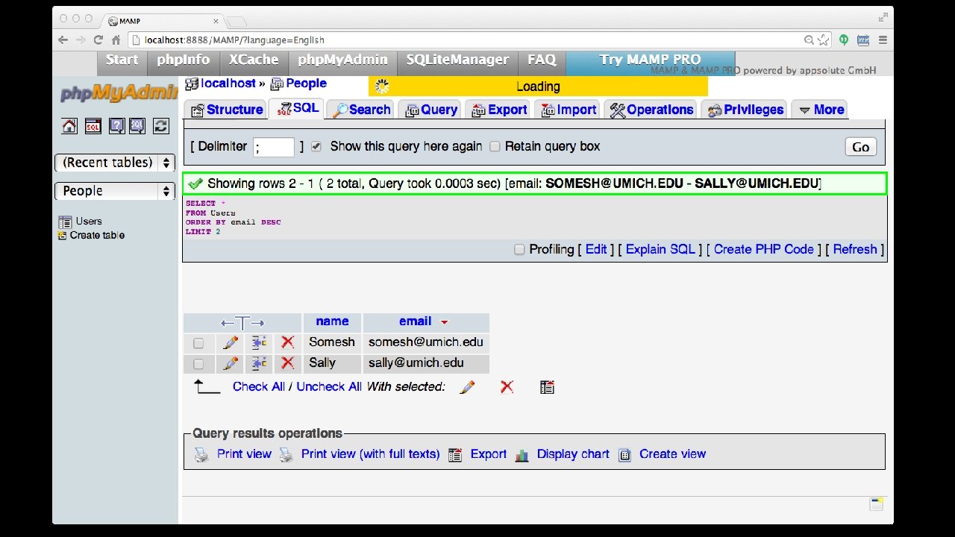Click the Create table icon in the sidebar
The width and height of the screenshot is (955, 537).
click(x=62, y=236)
